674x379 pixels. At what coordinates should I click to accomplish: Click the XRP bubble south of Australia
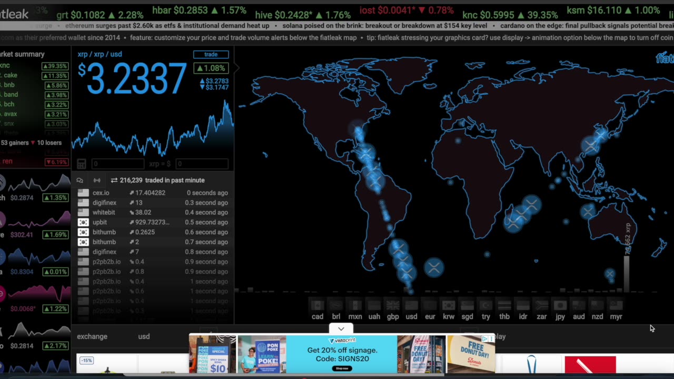coord(610,274)
